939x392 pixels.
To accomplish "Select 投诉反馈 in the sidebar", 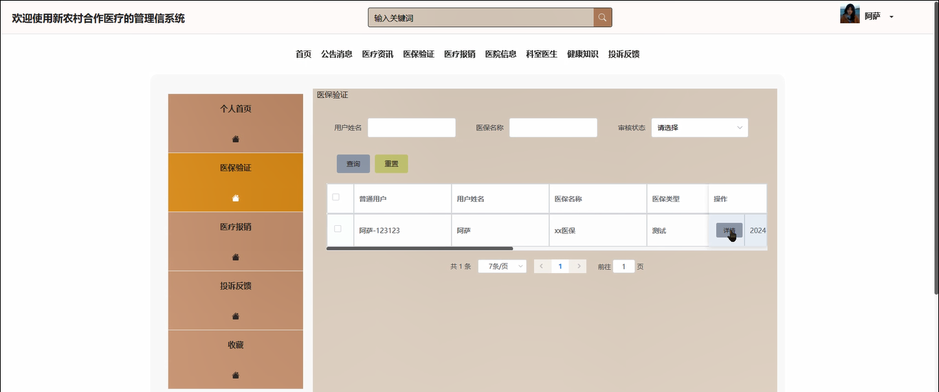I will pos(236,301).
